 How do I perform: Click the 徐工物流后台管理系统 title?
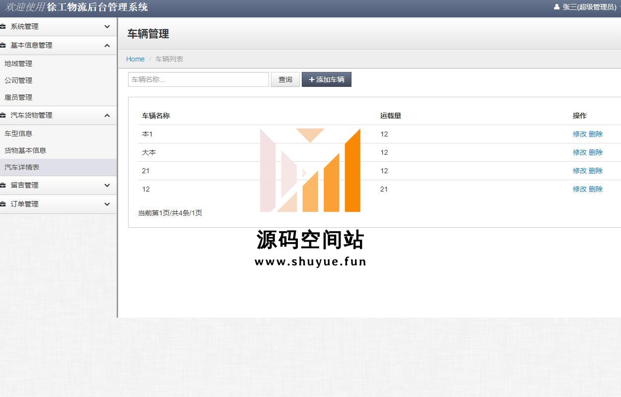coord(97,7)
